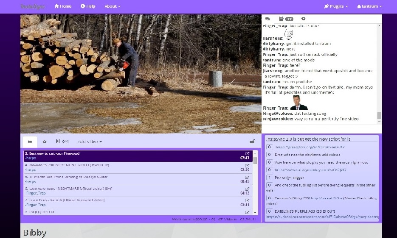The height and width of the screenshot is (239, 397).
Task: Click the chat scrollbar up arrow
Action: [379, 26]
